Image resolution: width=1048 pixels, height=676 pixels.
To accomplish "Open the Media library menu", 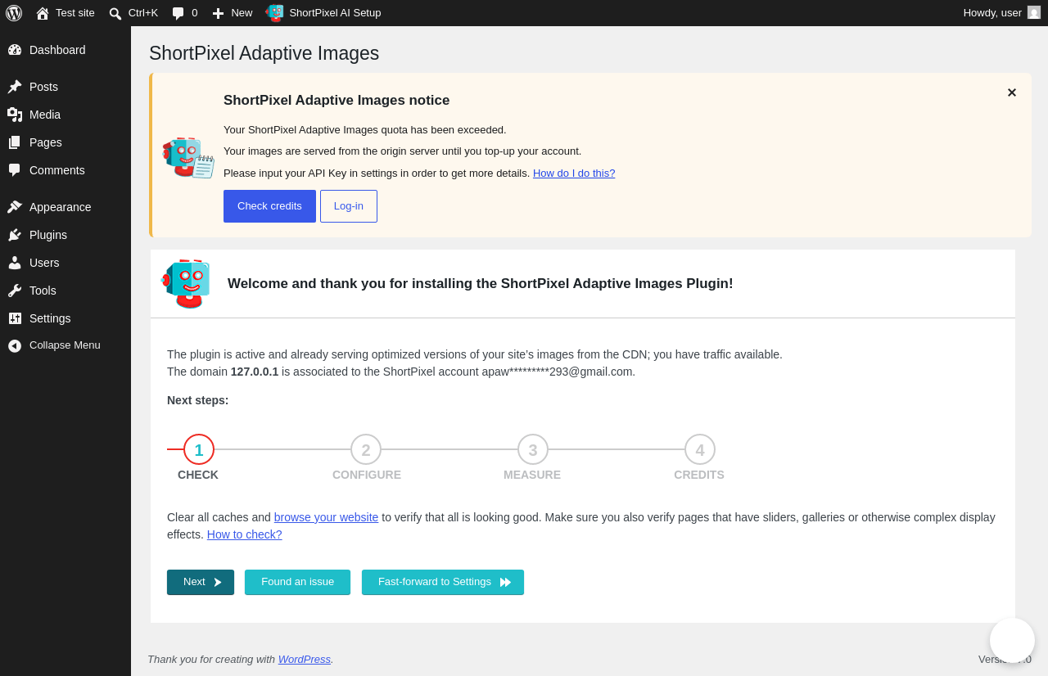I will (x=65, y=115).
